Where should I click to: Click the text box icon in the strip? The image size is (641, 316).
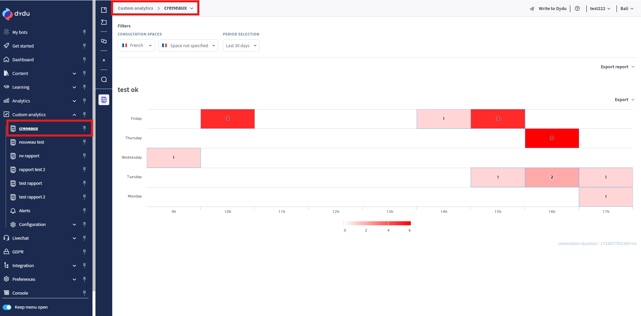pos(104,22)
